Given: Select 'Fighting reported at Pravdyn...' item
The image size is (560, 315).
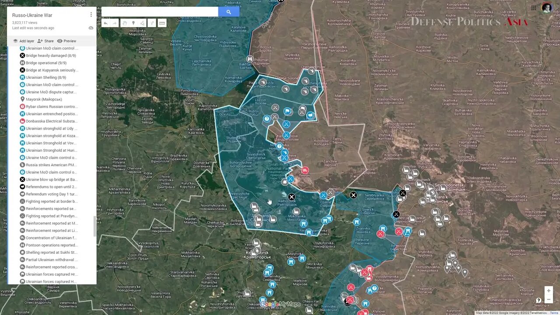Looking at the screenshot, I should (52, 216).
